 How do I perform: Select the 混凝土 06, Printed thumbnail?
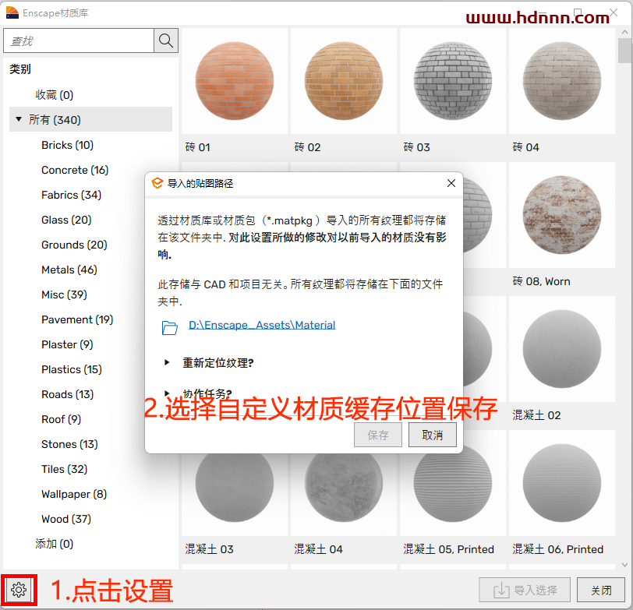click(x=562, y=483)
